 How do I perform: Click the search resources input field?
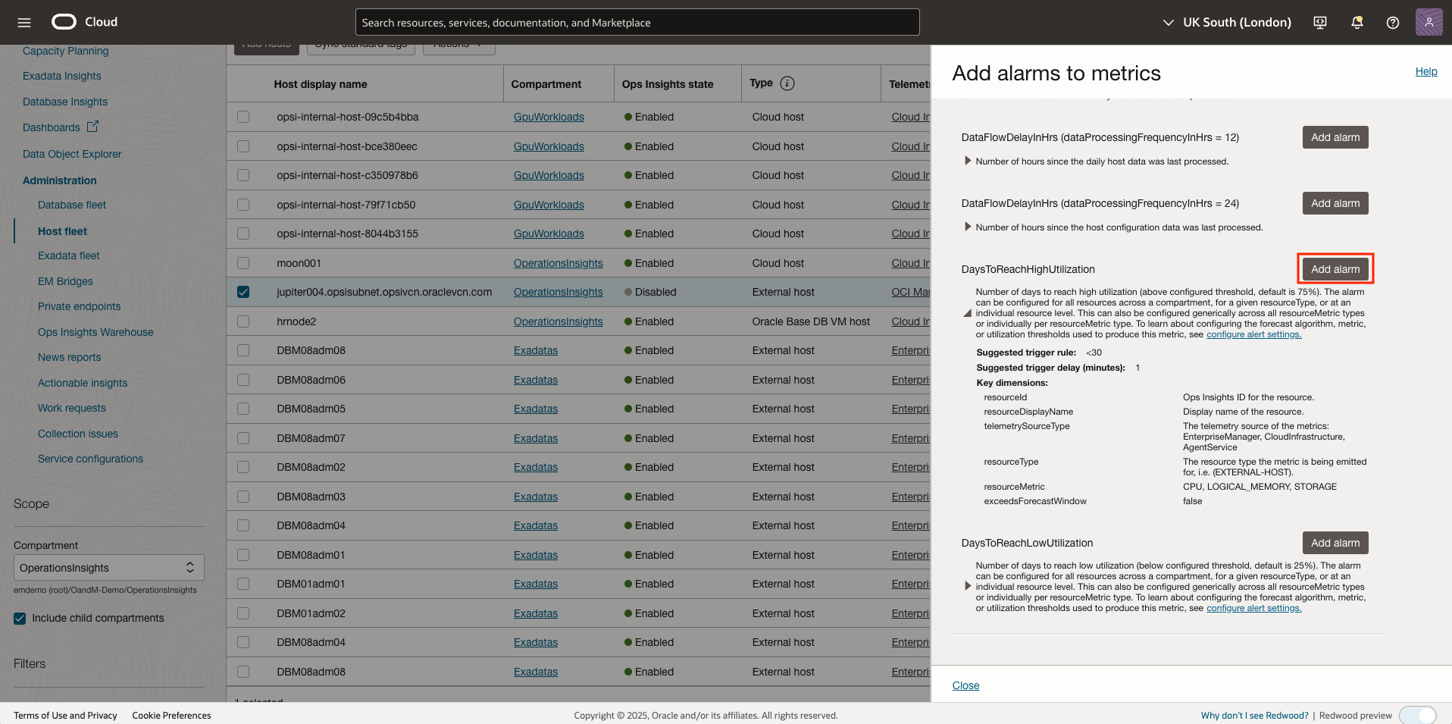pos(637,23)
